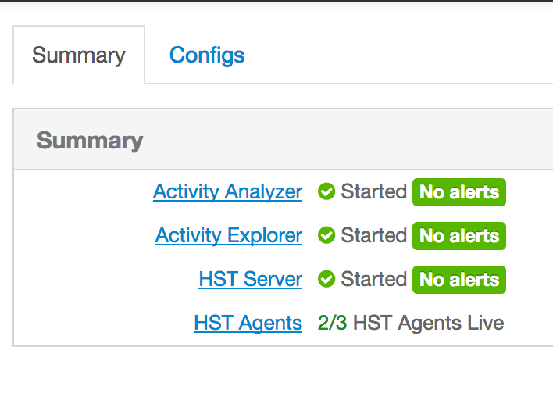Click Started status text of Activity Explorer

373,235
